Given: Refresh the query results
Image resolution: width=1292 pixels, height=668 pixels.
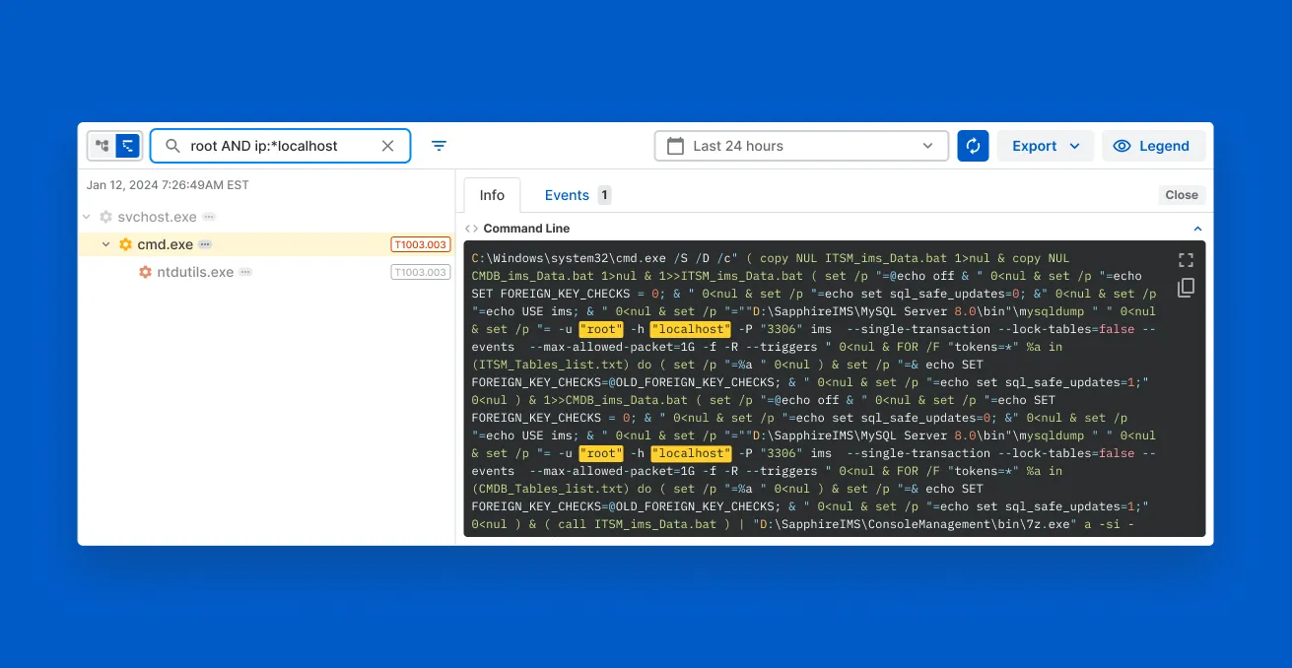Looking at the screenshot, I should coord(973,145).
